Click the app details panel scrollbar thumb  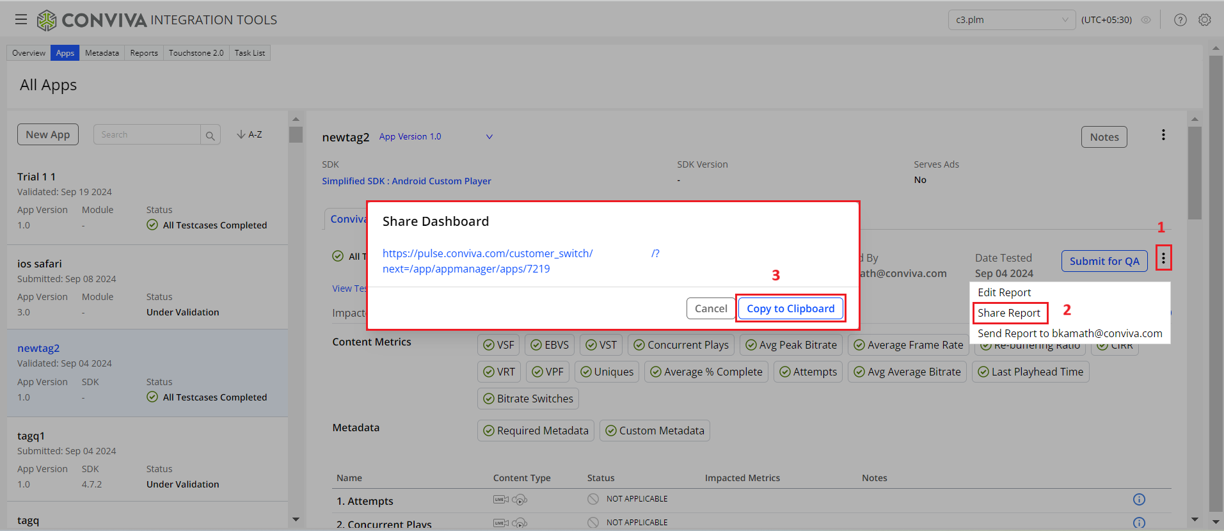coord(1195,173)
